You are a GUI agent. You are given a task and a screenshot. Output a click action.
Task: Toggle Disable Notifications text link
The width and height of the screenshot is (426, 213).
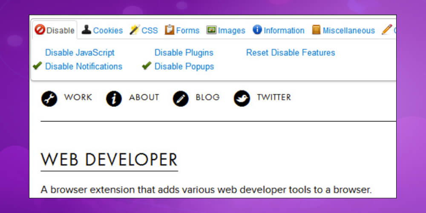[83, 66]
